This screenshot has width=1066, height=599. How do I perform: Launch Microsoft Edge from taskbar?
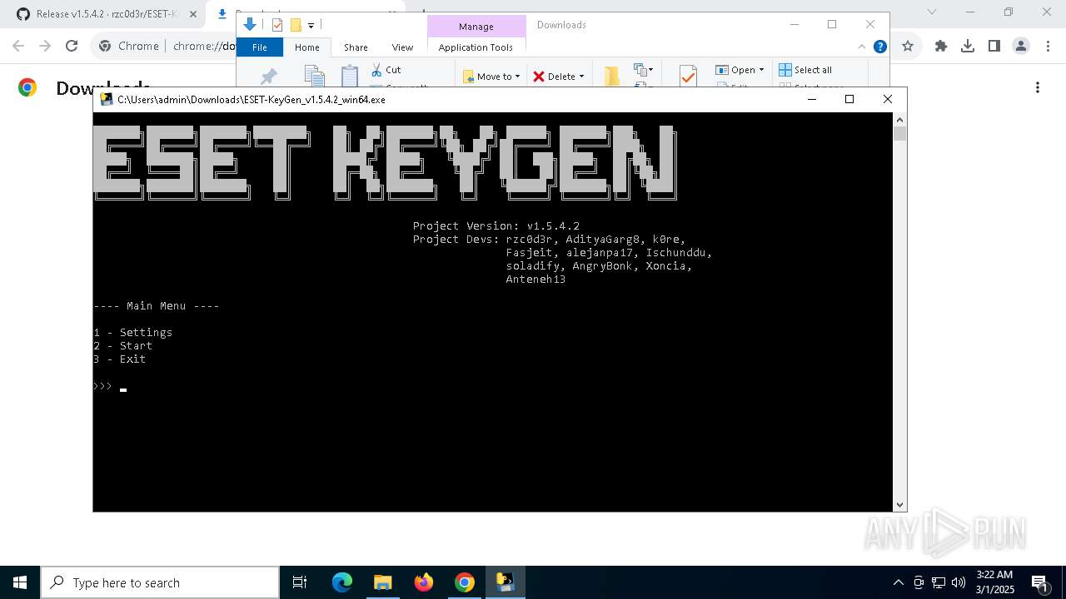coord(342,582)
